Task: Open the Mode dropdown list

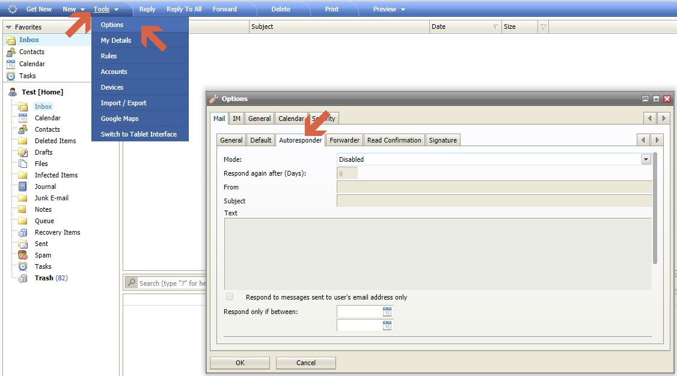Action: (646, 159)
